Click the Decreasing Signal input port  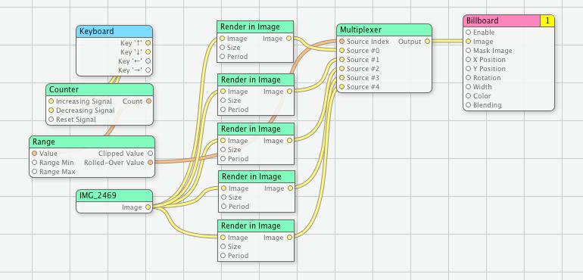click(x=51, y=110)
